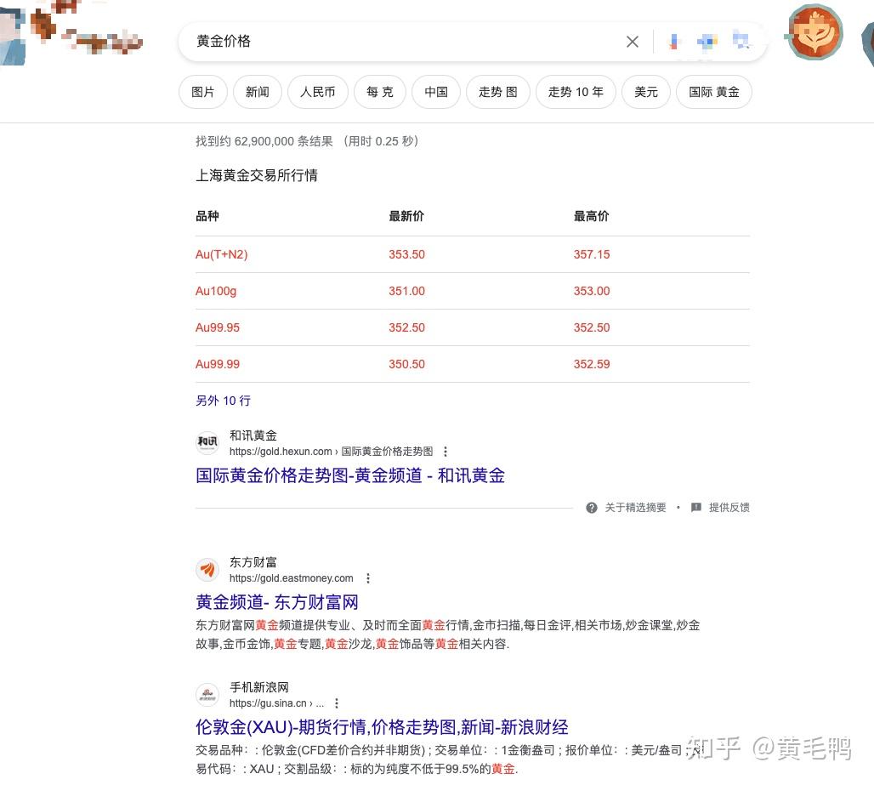Click the 上海黄金交易所行情 heading

click(257, 175)
